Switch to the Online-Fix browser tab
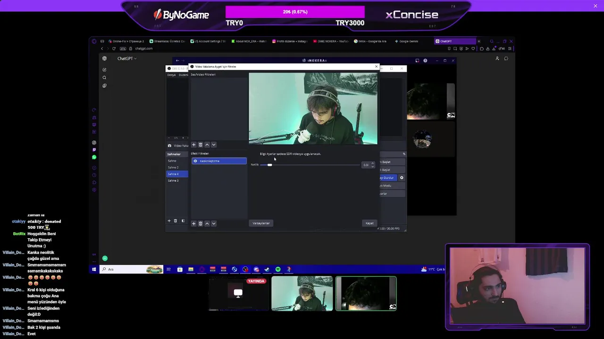This screenshot has height=339, width=604. coord(127,41)
